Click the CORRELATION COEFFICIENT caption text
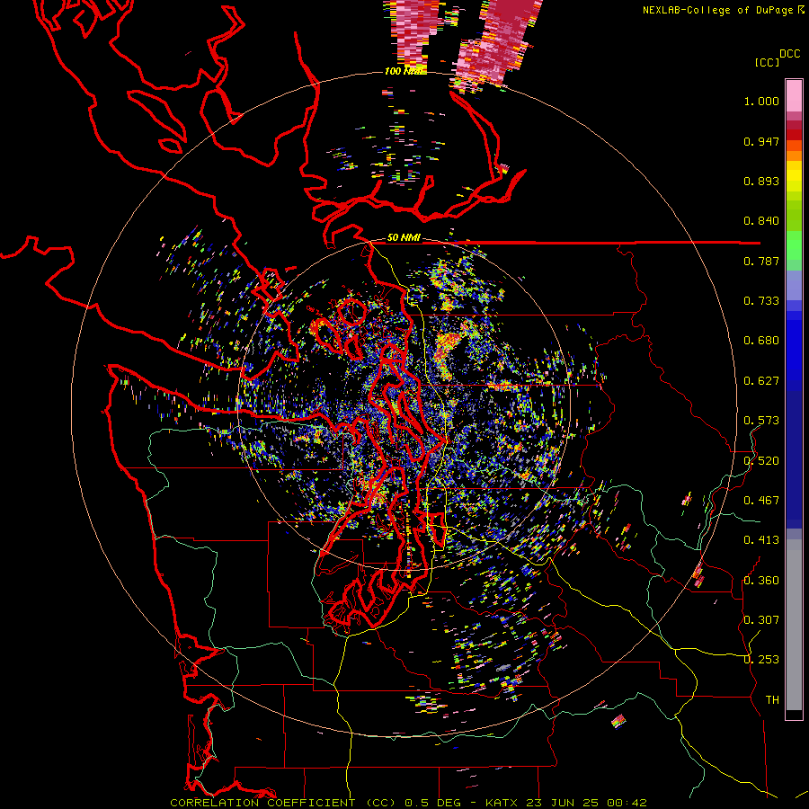809x809 pixels. pyautogui.click(x=262, y=803)
